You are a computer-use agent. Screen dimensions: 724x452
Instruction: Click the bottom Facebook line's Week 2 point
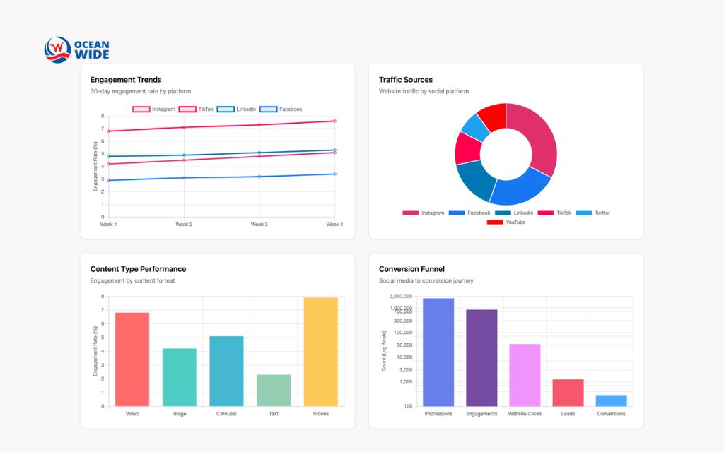[x=184, y=177]
